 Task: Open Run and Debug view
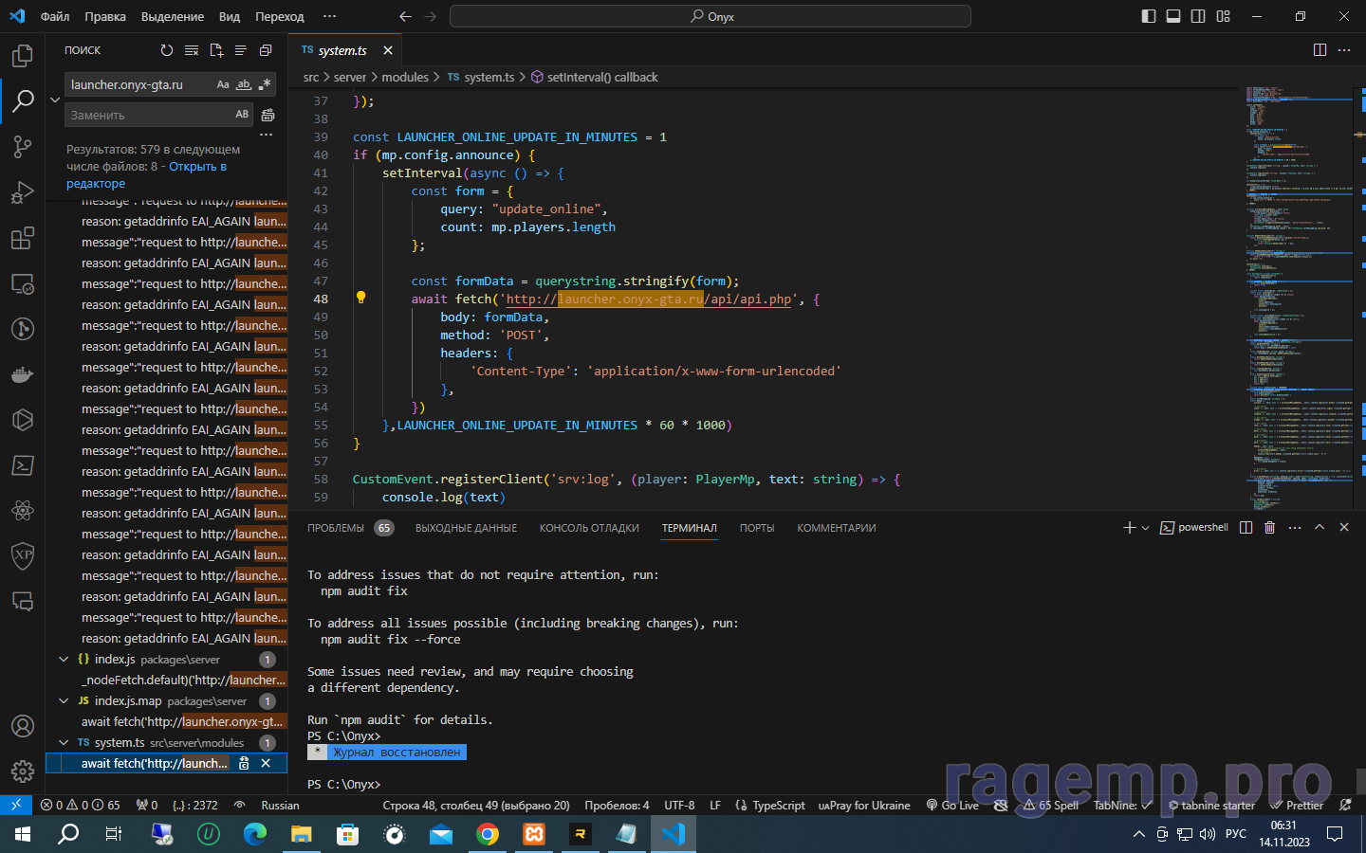click(22, 192)
